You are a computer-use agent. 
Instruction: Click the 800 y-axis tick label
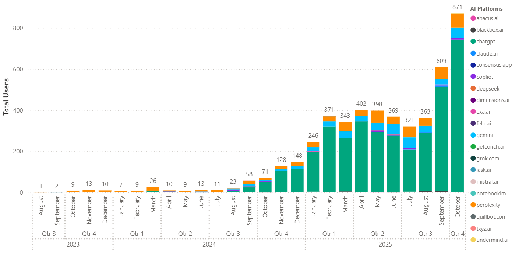[18, 28]
